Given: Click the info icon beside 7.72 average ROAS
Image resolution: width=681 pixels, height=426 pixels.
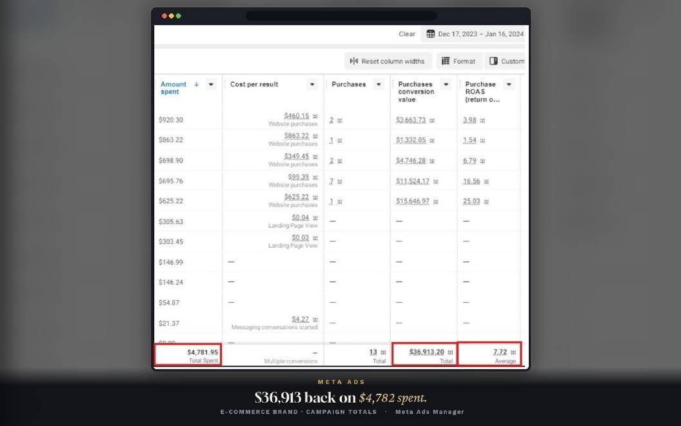Looking at the screenshot, I should [513, 352].
